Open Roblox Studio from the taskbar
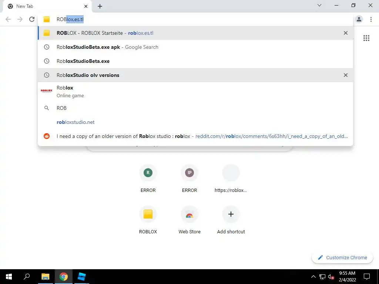This screenshot has width=379, height=284. (x=82, y=277)
